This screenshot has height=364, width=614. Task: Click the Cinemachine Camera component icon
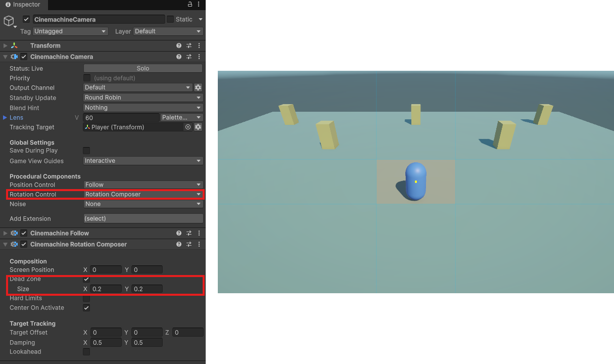[x=14, y=57]
